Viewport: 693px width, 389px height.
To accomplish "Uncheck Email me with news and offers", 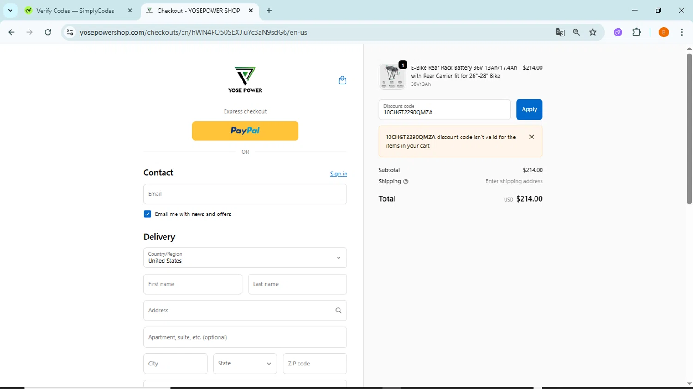I will pyautogui.click(x=147, y=214).
